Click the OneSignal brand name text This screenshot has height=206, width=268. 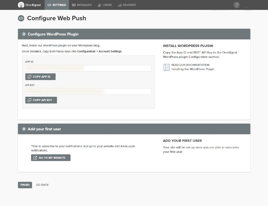[33, 5]
